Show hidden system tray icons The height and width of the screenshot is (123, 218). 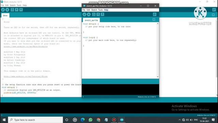180,120
